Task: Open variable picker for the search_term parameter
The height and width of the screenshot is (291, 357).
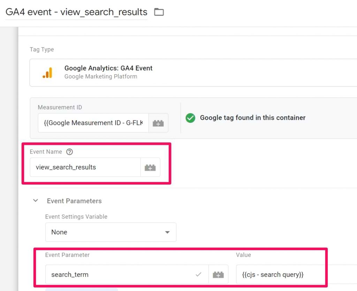Action: pos(219,275)
